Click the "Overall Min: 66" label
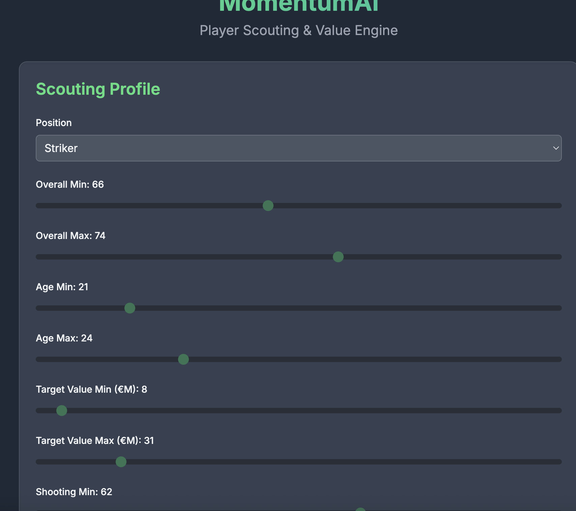The image size is (576, 511). click(70, 185)
